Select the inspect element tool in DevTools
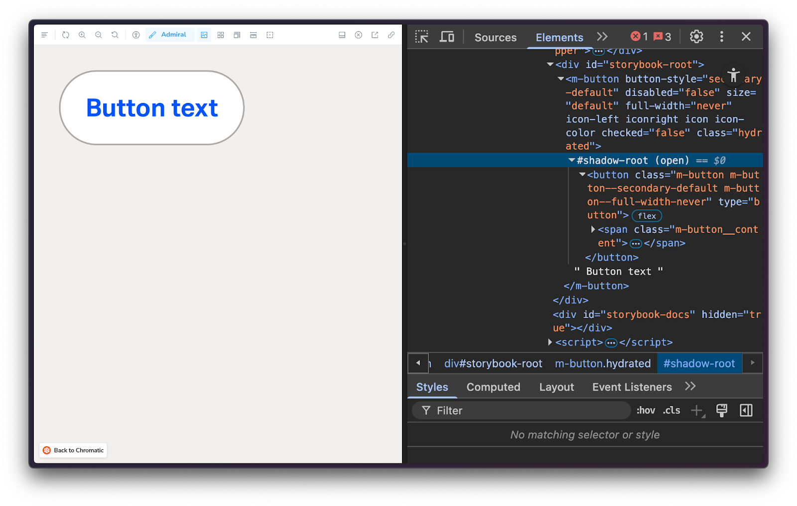797x506 pixels. click(422, 36)
